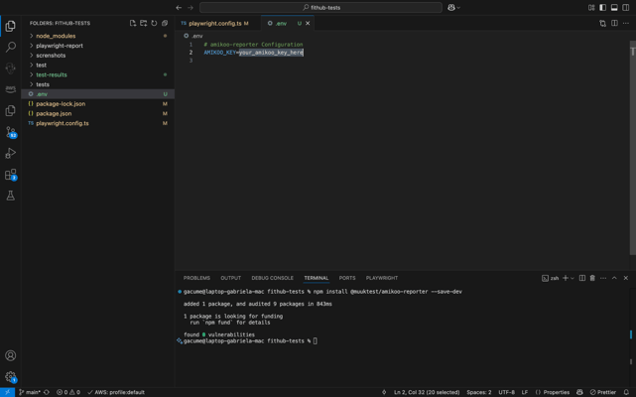
Task: Refresh the explorer folder tree
Action: (154, 23)
